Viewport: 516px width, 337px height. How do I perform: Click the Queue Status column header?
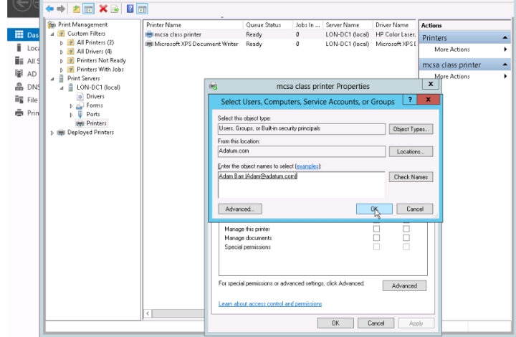[x=263, y=25]
